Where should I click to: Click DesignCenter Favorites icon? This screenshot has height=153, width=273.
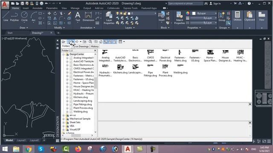tap(96, 42)
